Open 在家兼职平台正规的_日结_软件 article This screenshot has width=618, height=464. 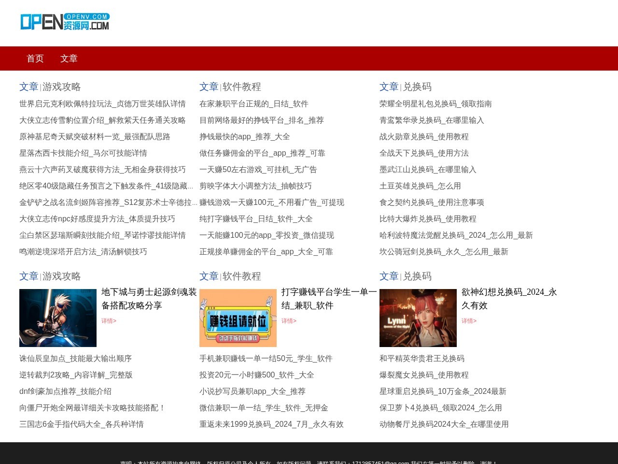pyautogui.click(x=254, y=104)
